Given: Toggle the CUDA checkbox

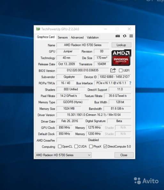Looking at the screenshot, I should (x=76, y=146).
